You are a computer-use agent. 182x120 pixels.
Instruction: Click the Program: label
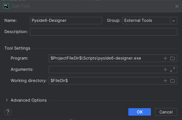[19, 58]
